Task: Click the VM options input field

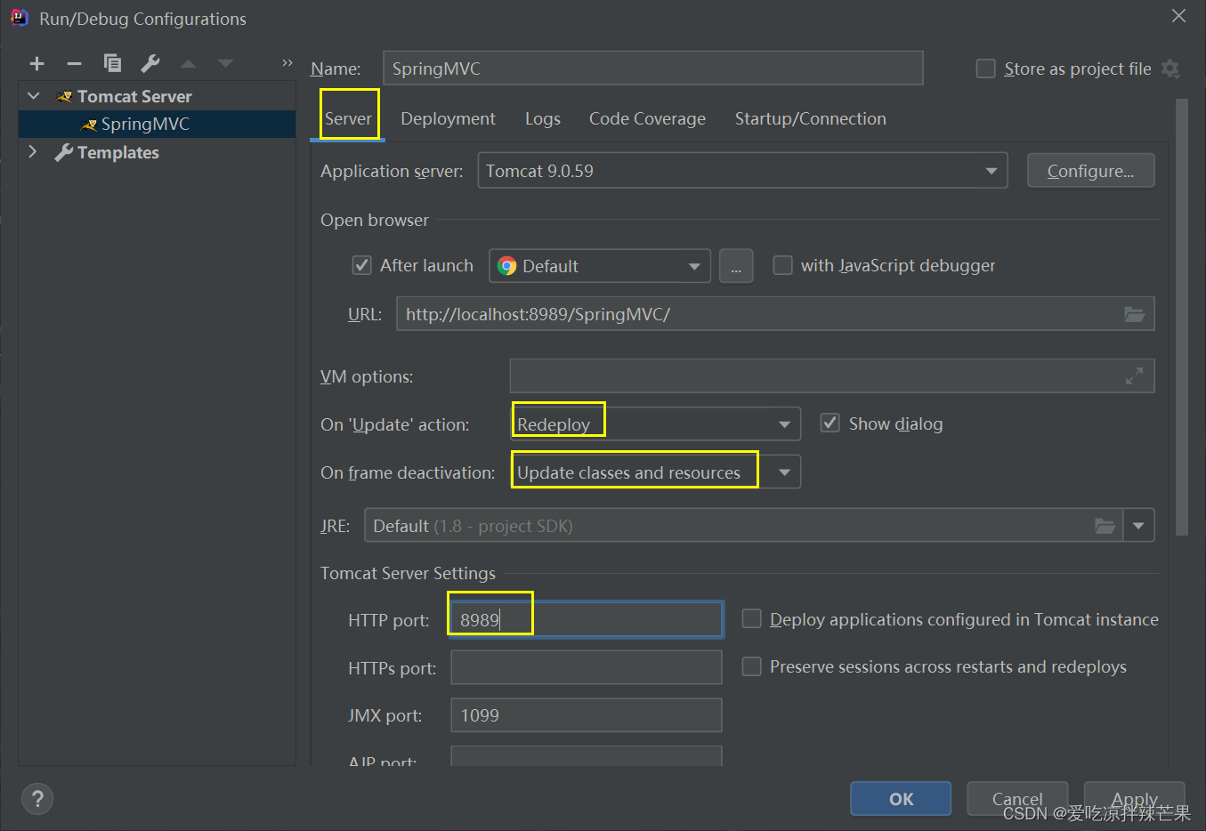Action: (x=832, y=376)
